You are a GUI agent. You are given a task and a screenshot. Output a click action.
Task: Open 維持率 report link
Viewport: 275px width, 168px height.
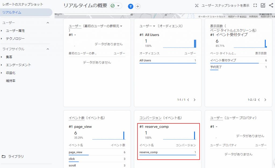click(11, 81)
